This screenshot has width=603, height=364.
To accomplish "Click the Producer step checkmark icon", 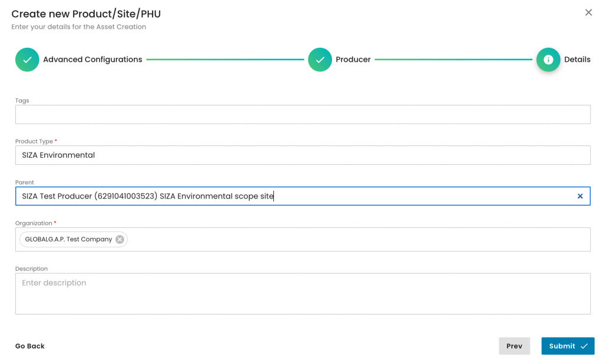I will pos(320,59).
